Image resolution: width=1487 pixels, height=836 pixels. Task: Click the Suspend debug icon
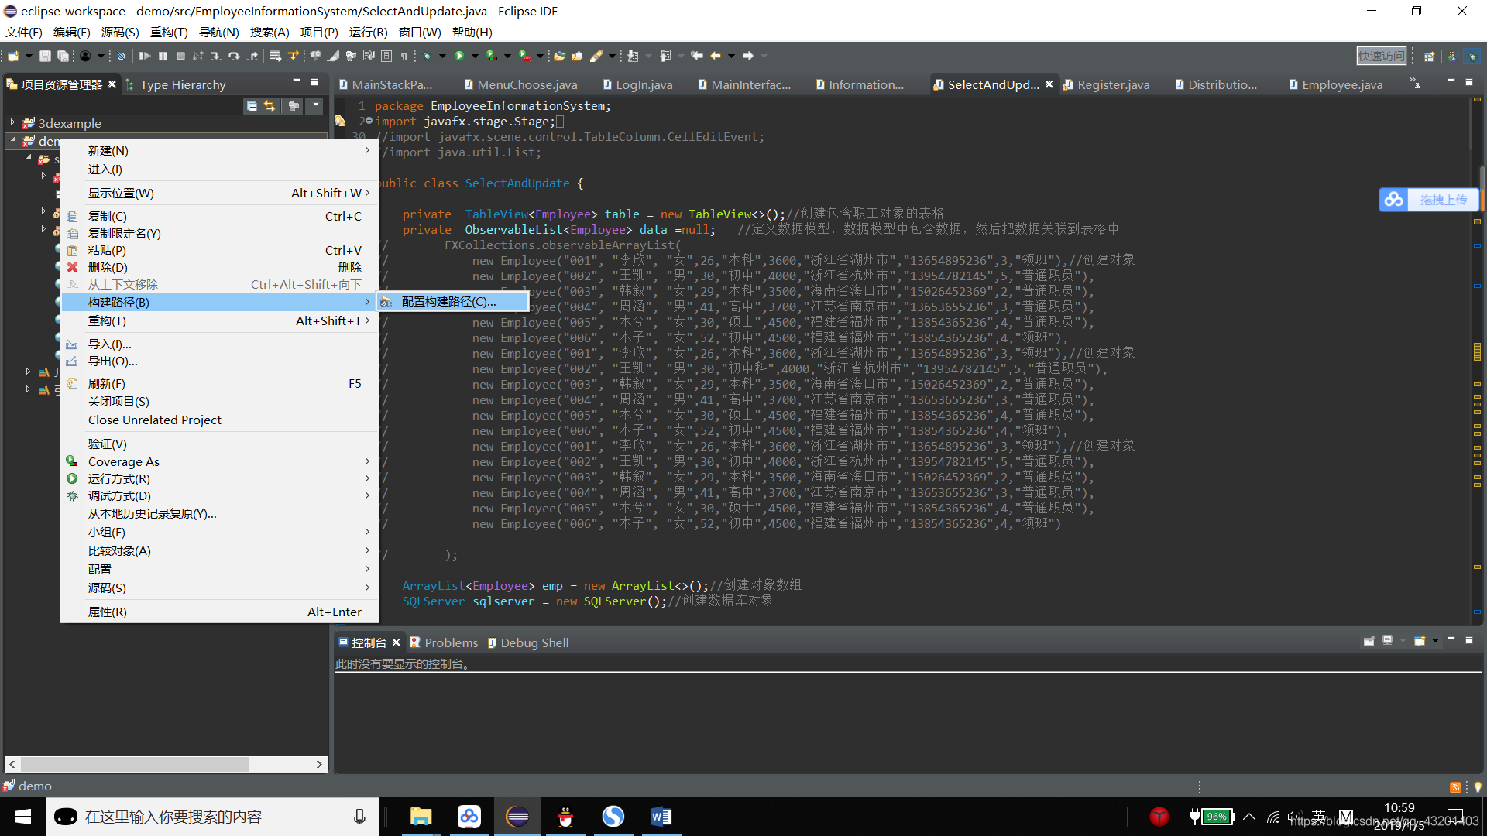coord(163,56)
